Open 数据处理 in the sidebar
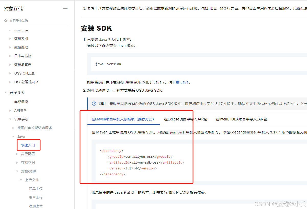This screenshot has width=307, height=209. point(21,47)
